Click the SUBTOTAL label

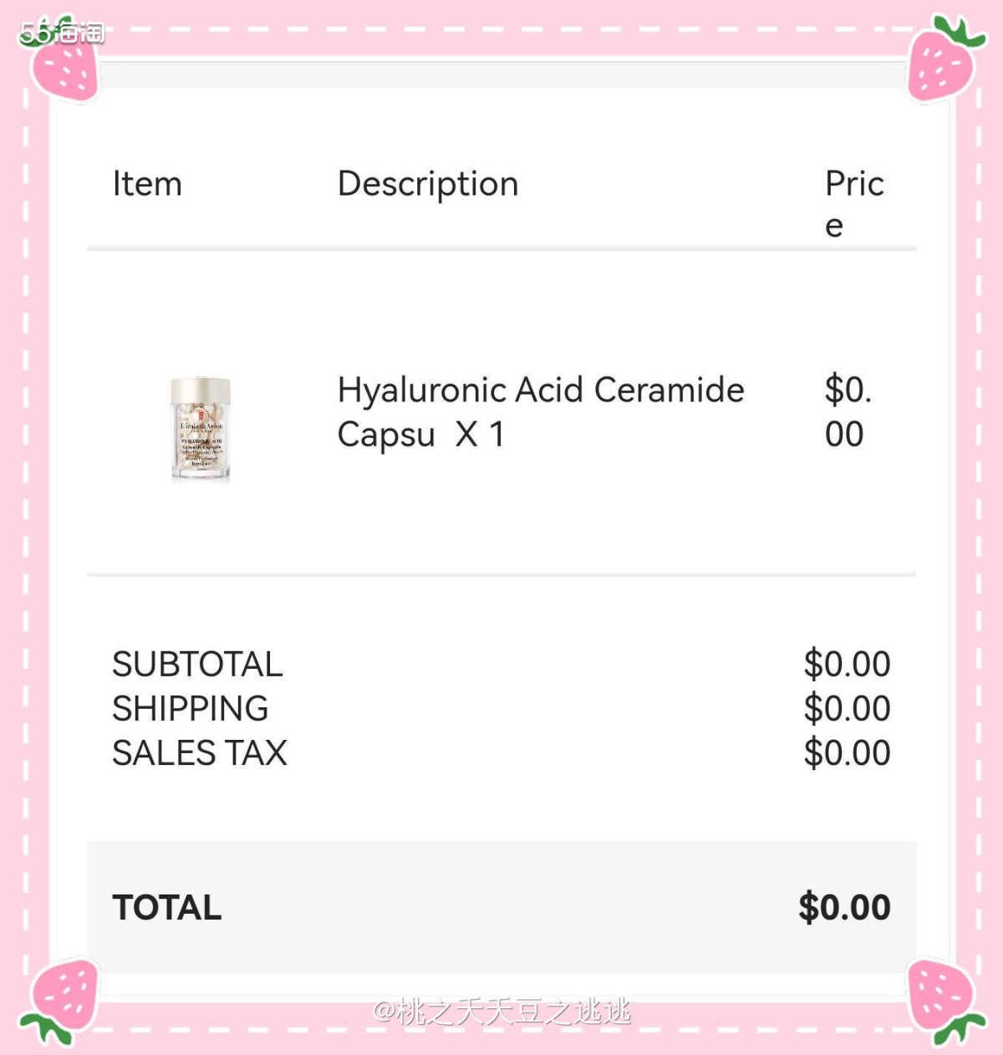pos(198,665)
